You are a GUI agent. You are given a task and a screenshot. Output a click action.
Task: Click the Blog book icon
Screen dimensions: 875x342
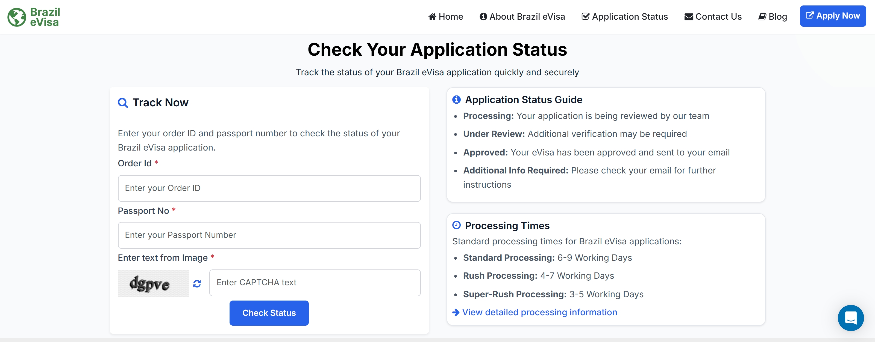(762, 17)
